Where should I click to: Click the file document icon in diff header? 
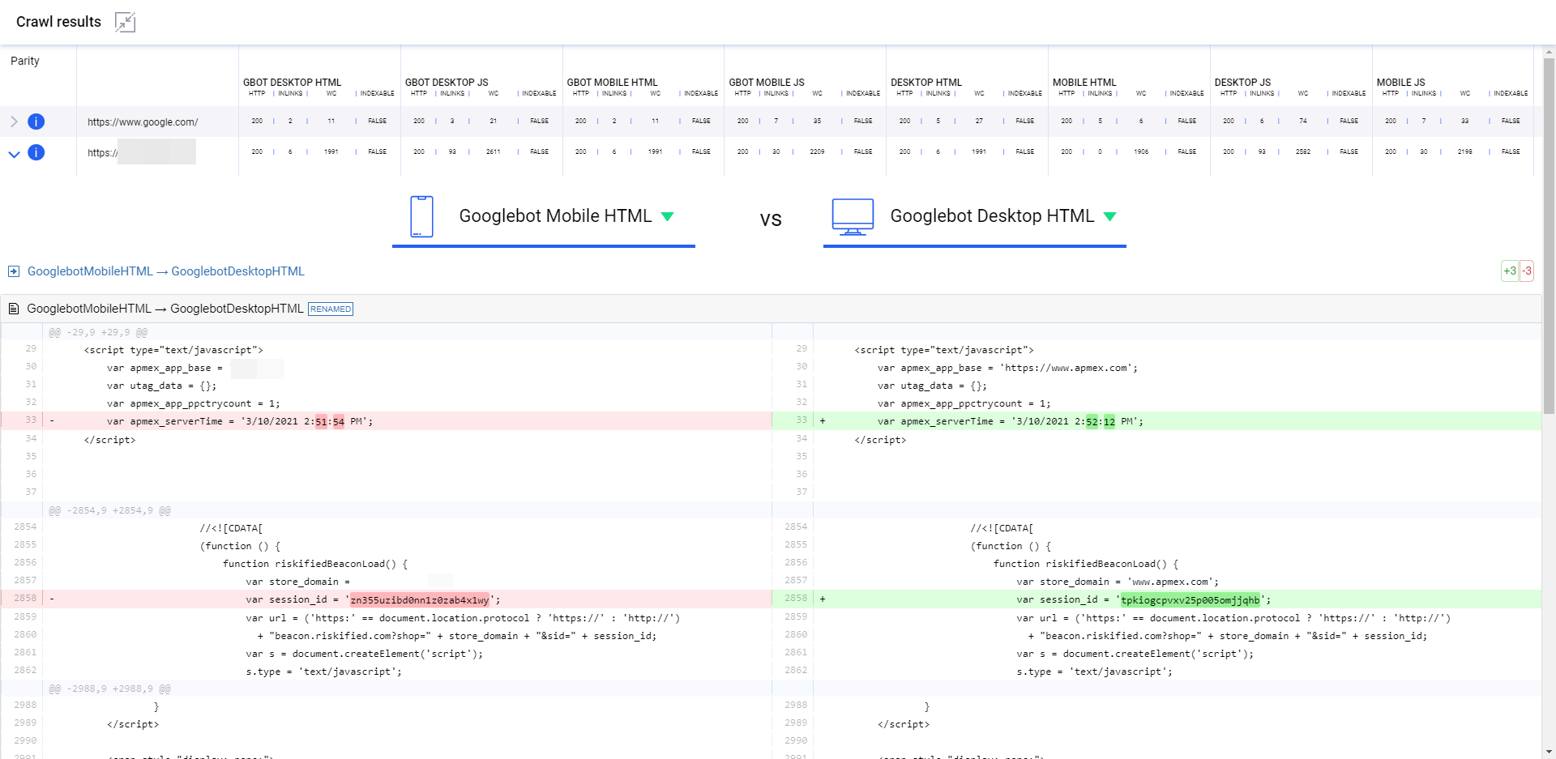click(x=13, y=309)
